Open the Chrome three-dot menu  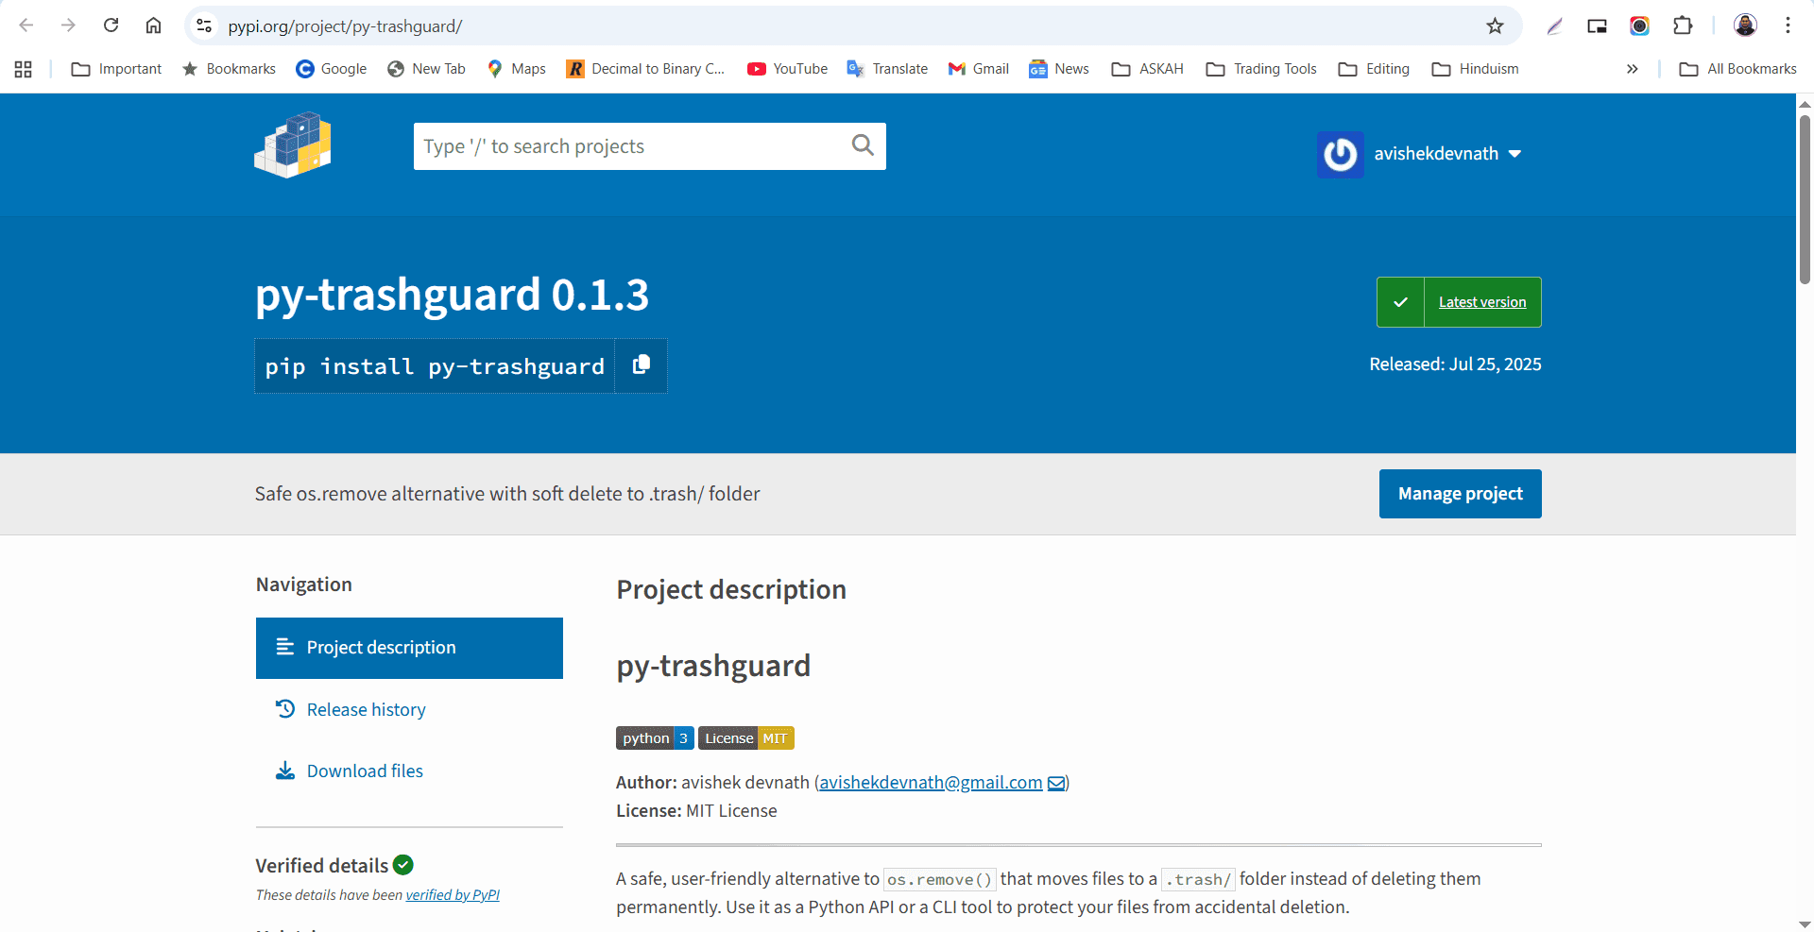click(x=1788, y=25)
